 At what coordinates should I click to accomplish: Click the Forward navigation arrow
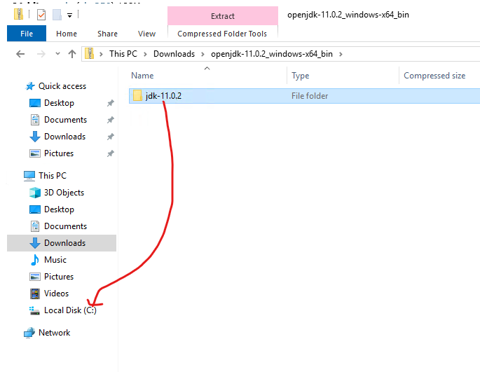pos(41,54)
